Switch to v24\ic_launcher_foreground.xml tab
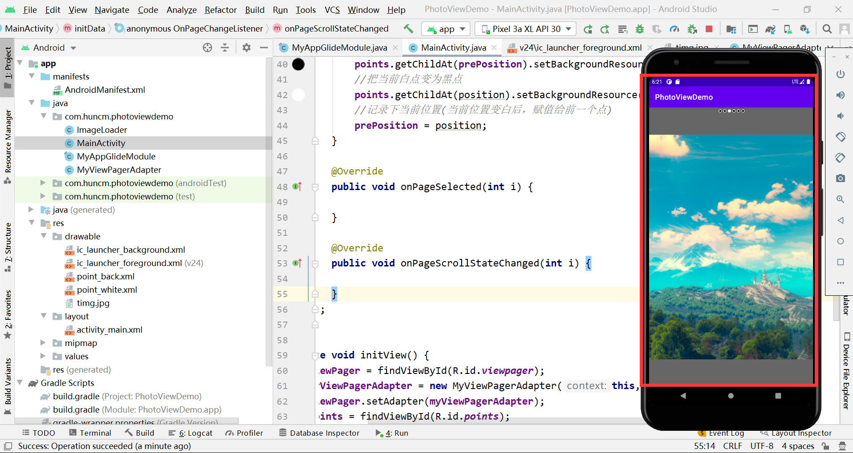The width and height of the screenshot is (853, 453). click(x=580, y=48)
